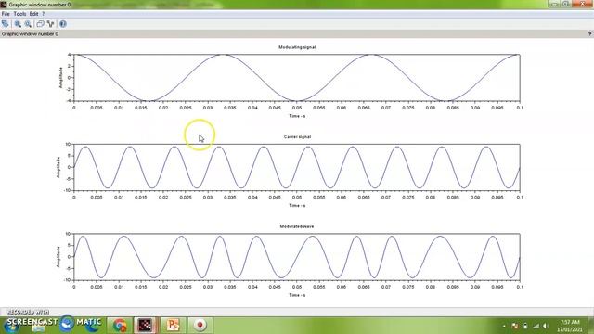Open the Action Center flag icon
The image size is (594, 334).
[x=515, y=326]
